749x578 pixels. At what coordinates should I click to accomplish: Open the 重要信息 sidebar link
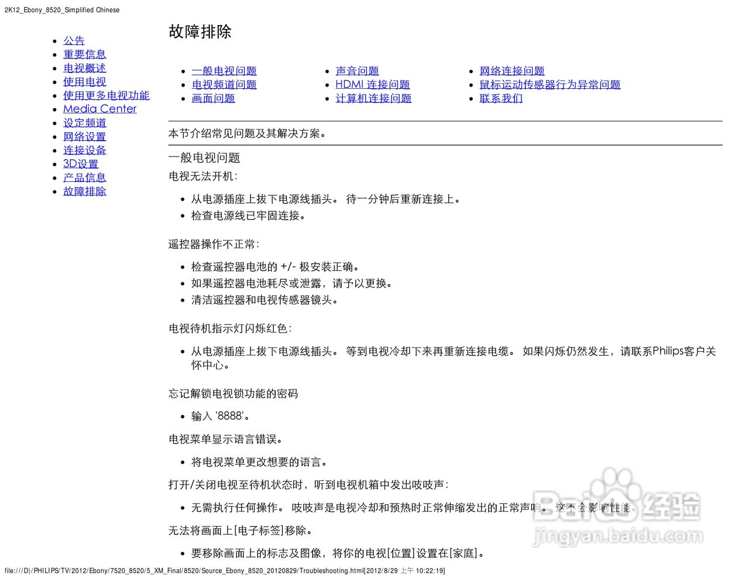pyautogui.click(x=85, y=54)
